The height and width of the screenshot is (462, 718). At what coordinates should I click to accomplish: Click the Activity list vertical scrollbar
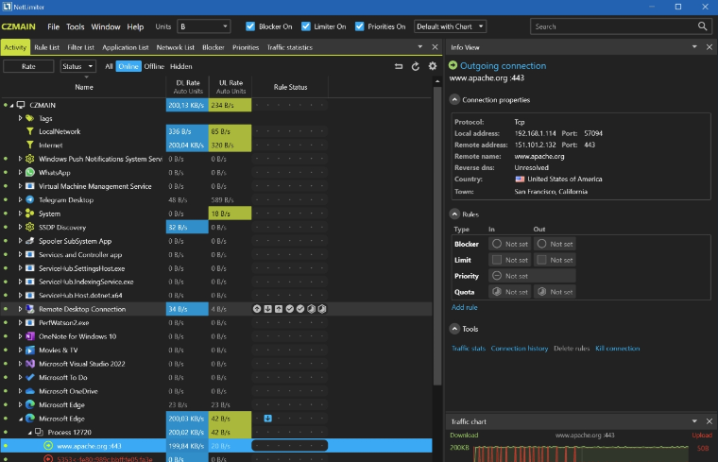click(x=437, y=236)
